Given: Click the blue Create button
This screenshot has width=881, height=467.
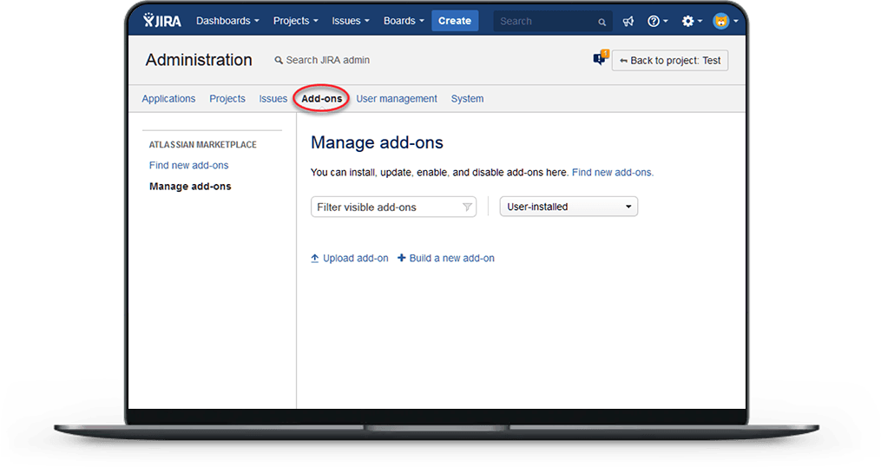Looking at the screenshot, I should (x=455, y=21).
